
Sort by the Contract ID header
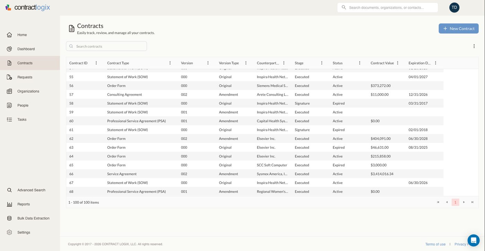point(78,63)
